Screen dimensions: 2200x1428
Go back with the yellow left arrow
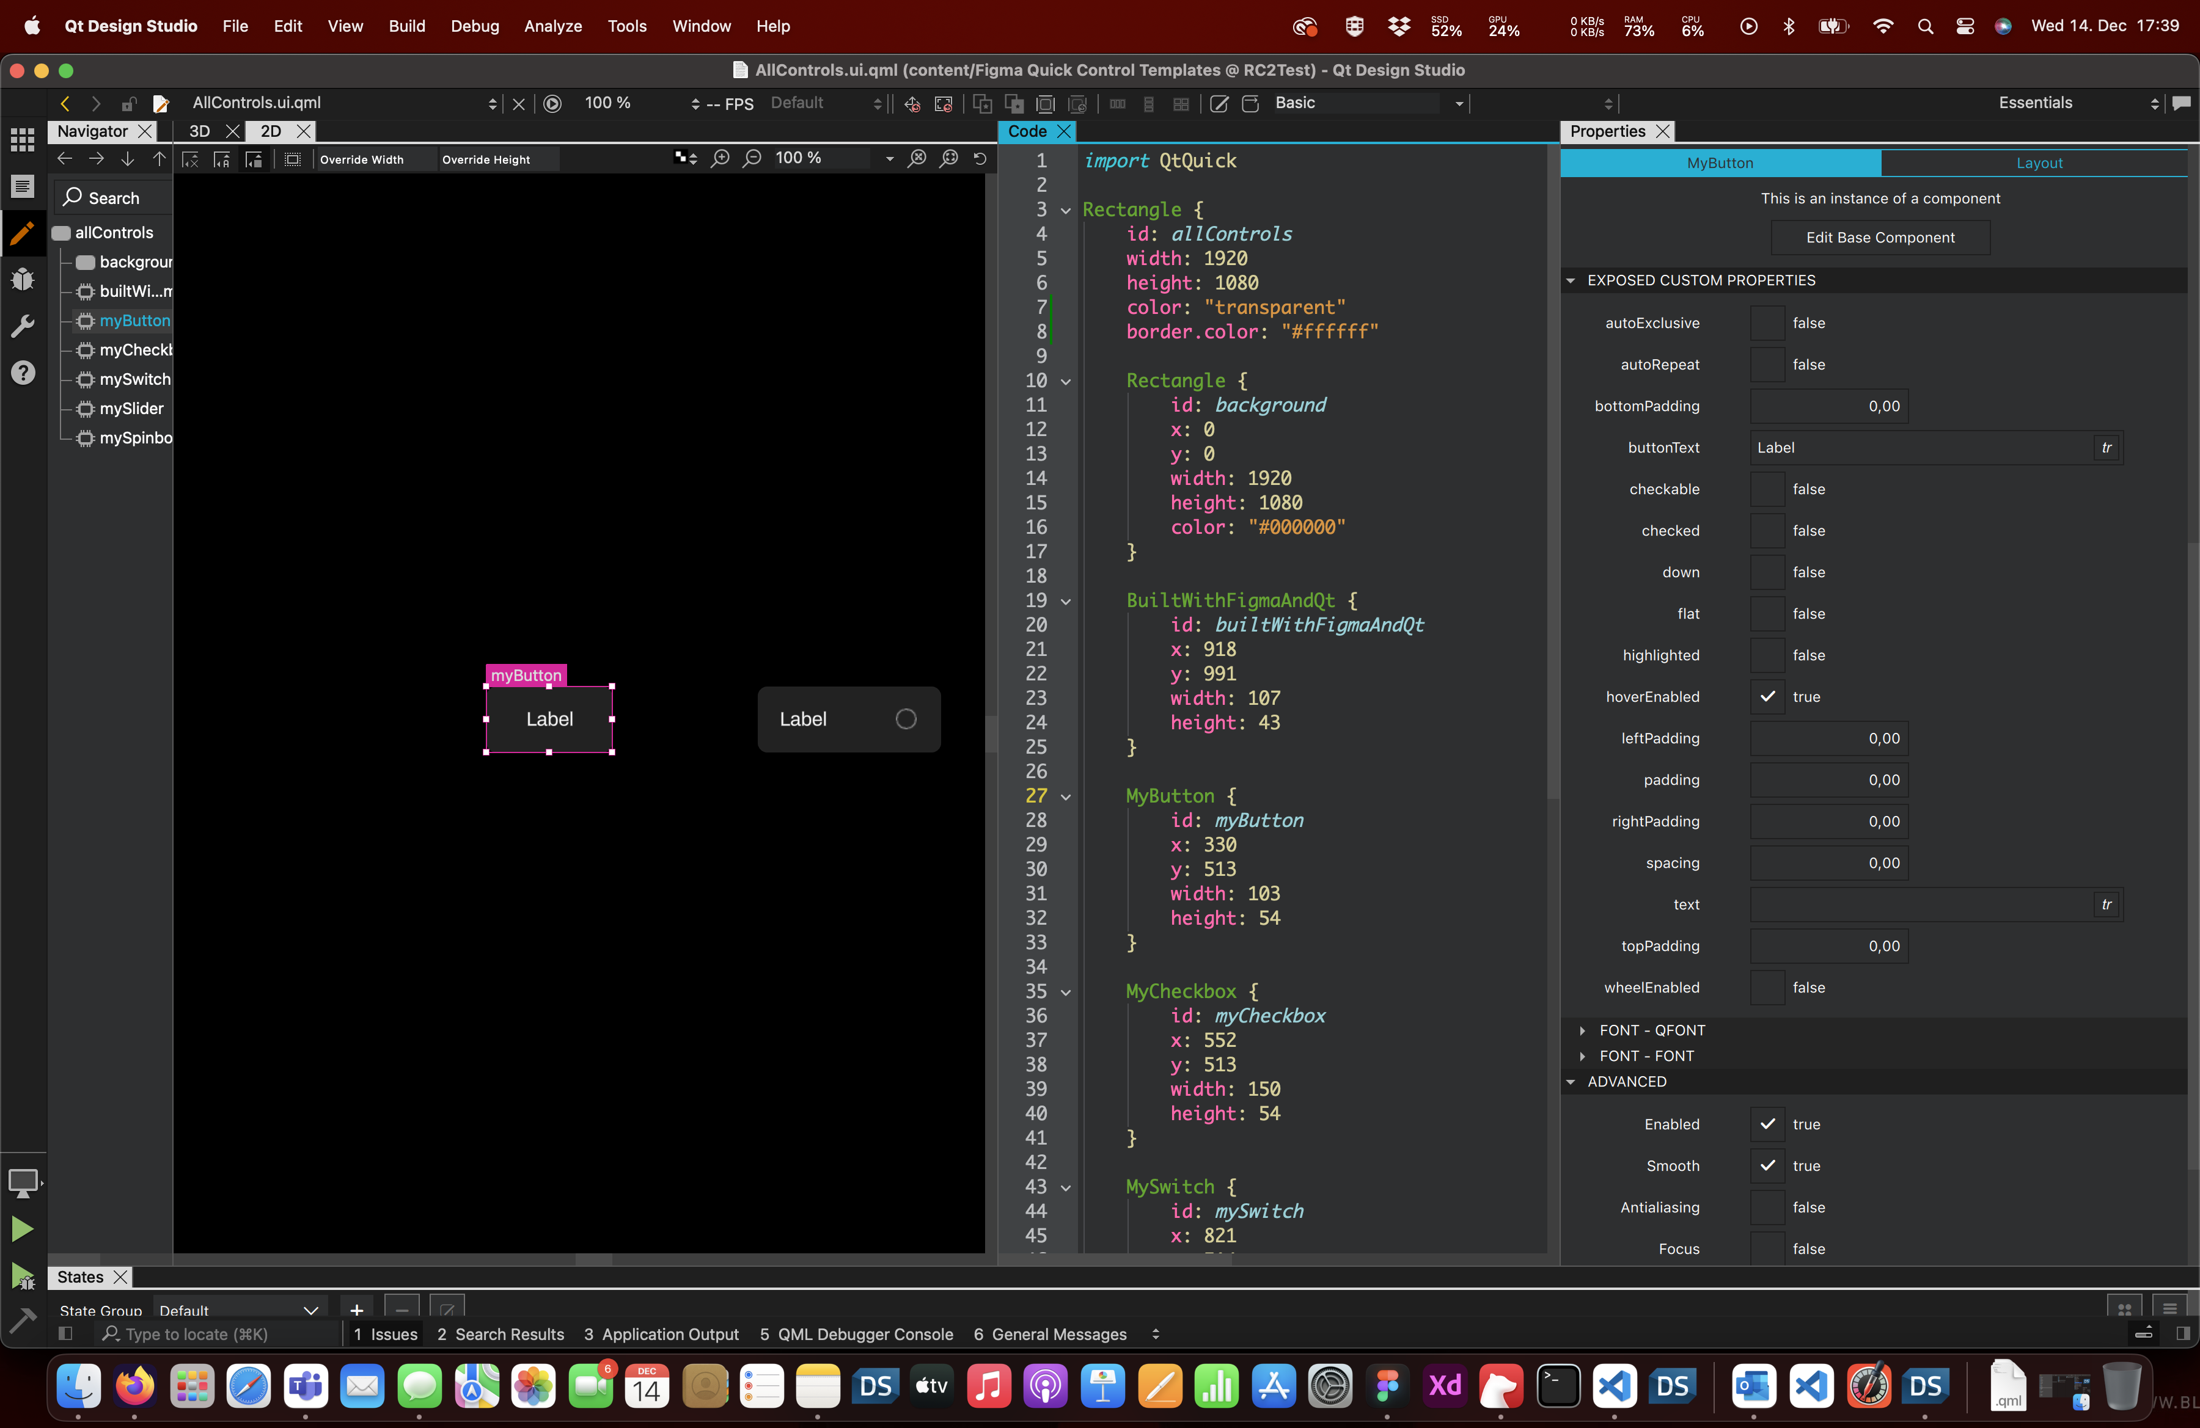[65, 103]
